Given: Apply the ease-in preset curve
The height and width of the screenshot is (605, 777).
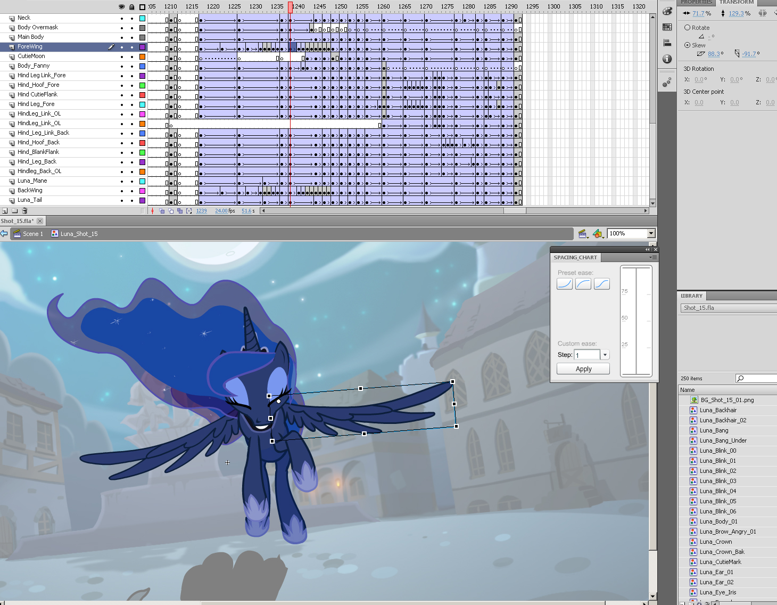Looking at the screenshot, I should coord(565,284).
